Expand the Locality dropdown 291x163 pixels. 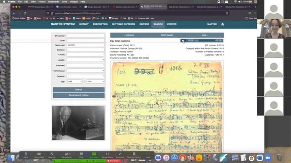(x=85, y=60)
